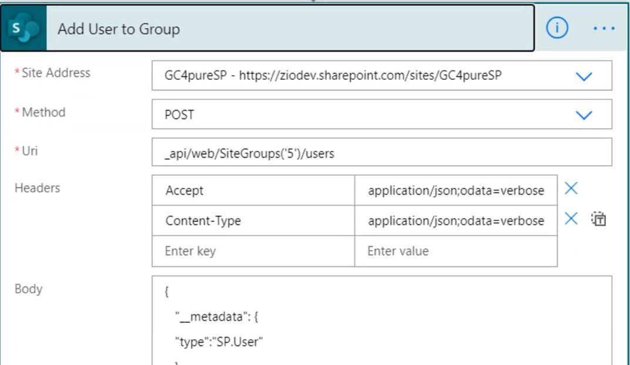The height and width of the screenshot is (365, 630).
Task: Click the Enter key field
Action: (x=253, y=251)
